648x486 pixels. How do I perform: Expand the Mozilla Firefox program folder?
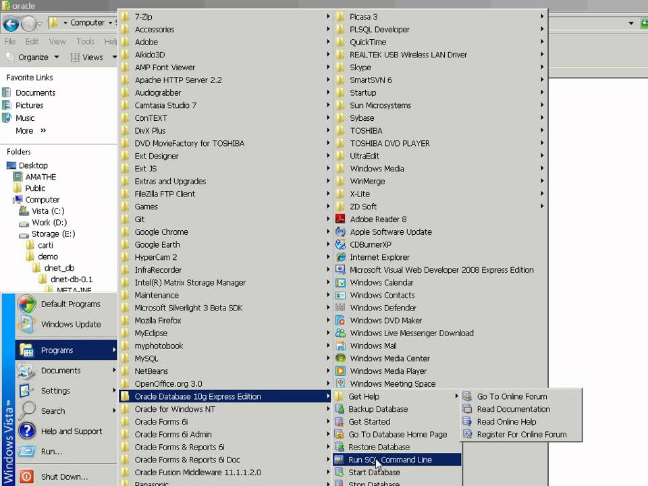tap(225, 320)
